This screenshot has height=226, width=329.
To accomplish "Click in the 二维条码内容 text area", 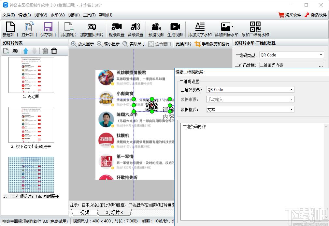I will pos(252,172).
